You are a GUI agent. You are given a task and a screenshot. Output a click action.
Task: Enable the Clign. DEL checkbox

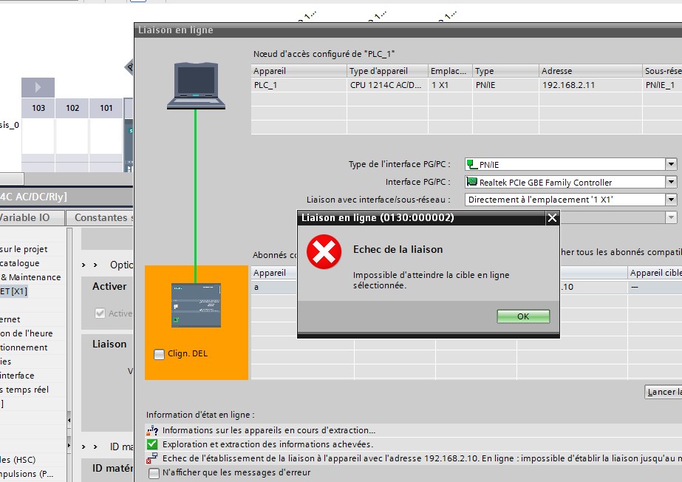click(159, 354)
